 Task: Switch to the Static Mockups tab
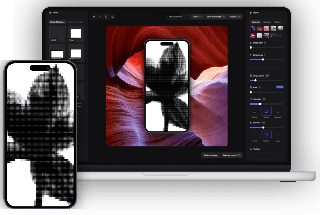pos(57,22)
